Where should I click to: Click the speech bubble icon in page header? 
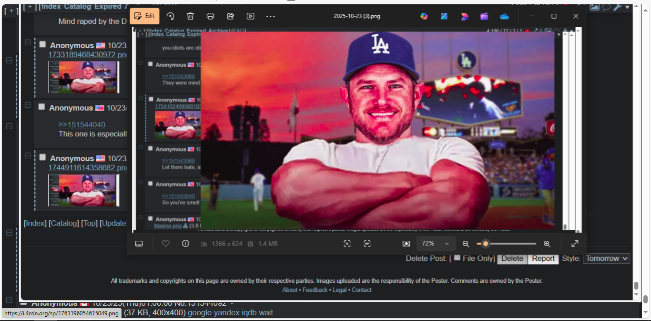pos(606,7)
